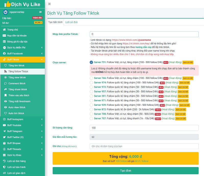204x176 pixels.
Task: Click the Số lượng cần tăng field
Action: click(x=144, y=128)
